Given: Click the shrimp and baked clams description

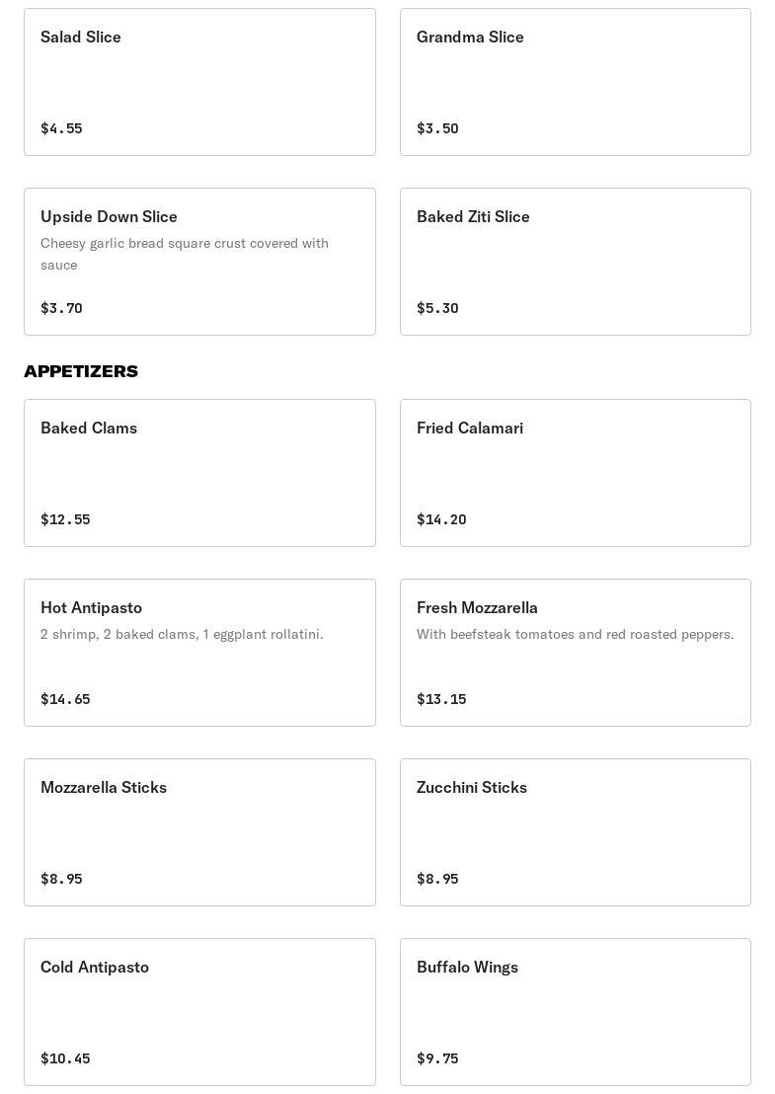Looking at the screenshot, I should click(182, 634).
